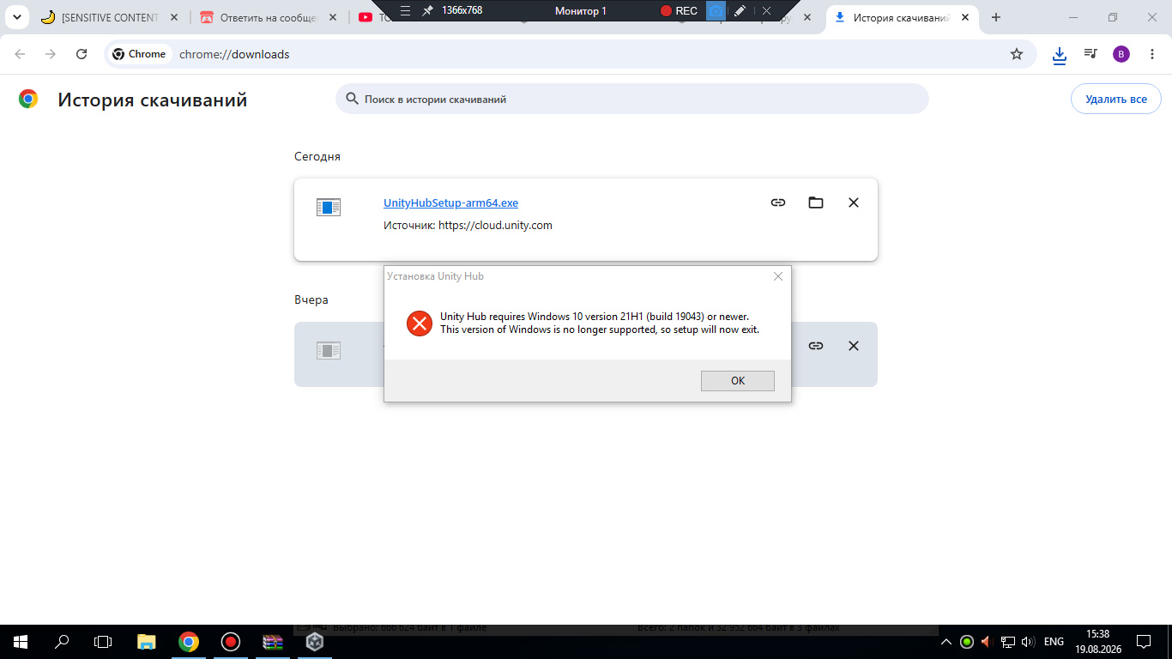Click the pin icon on the recorder bar

pyautogui.click(x=427, y=10)
